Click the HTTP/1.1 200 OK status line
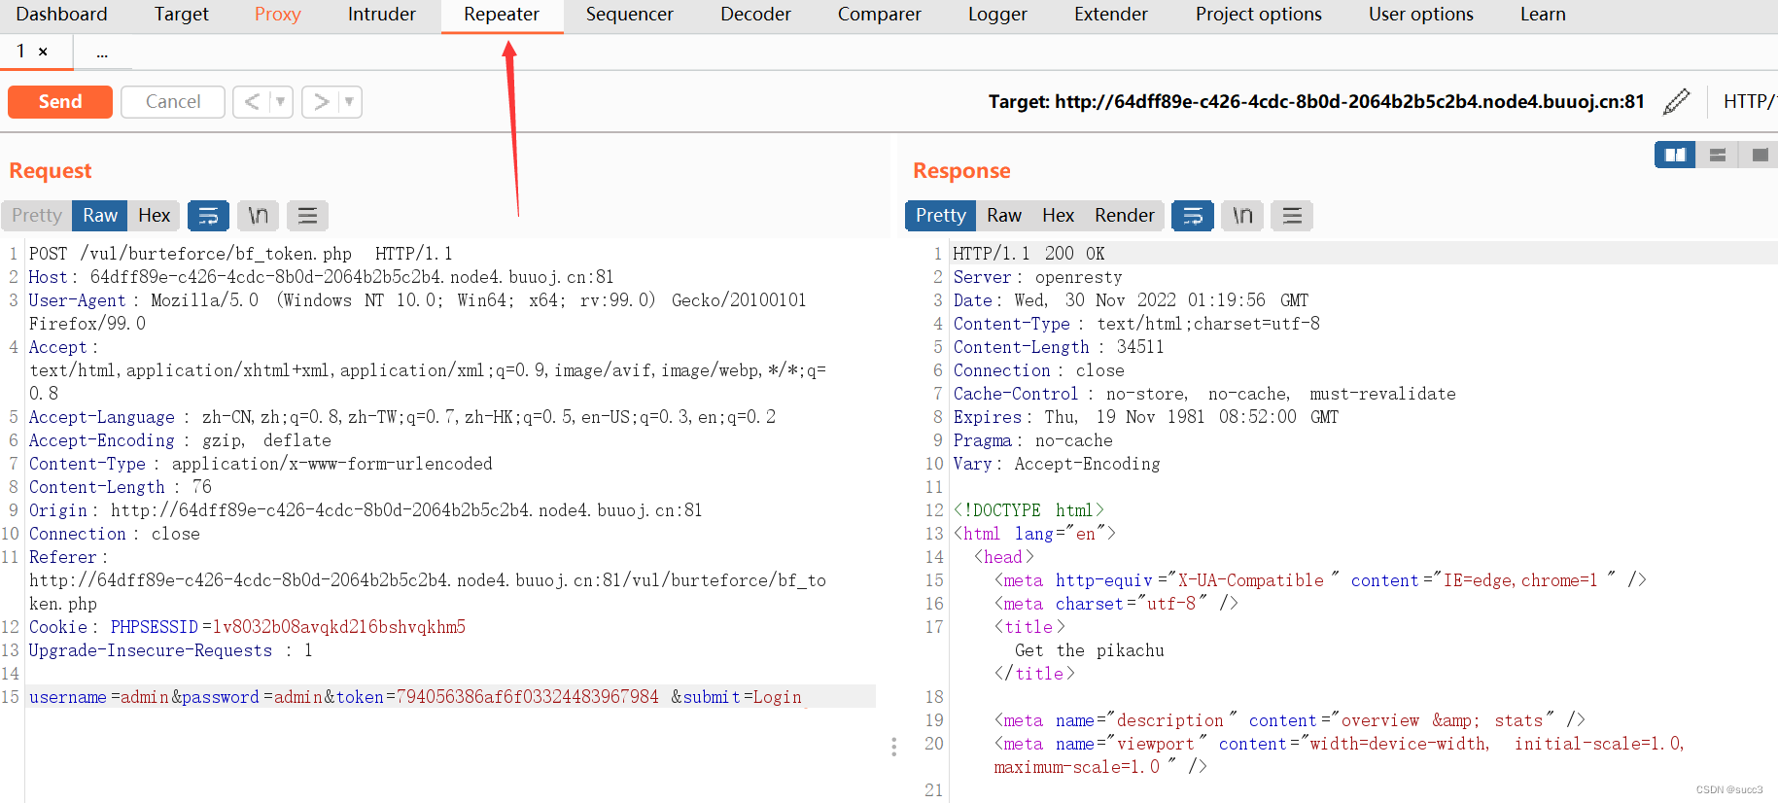Viewport: 1778px width, 803px height. pyautogui.click(x=1028, y=254)
